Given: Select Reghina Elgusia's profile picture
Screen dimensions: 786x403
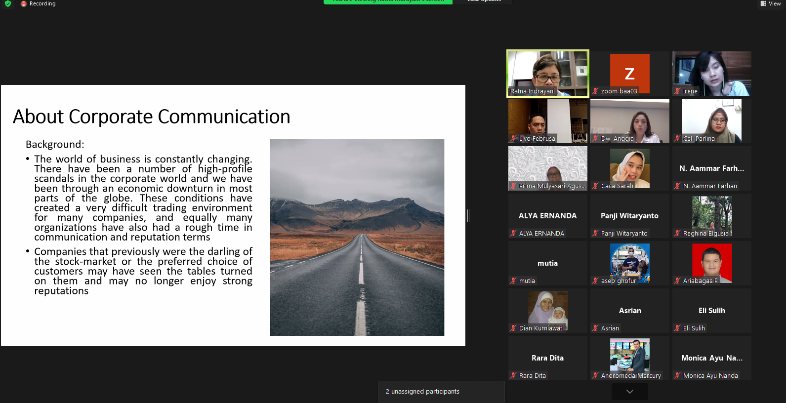Looking at the screenshot, I should [x=712, y=216].
